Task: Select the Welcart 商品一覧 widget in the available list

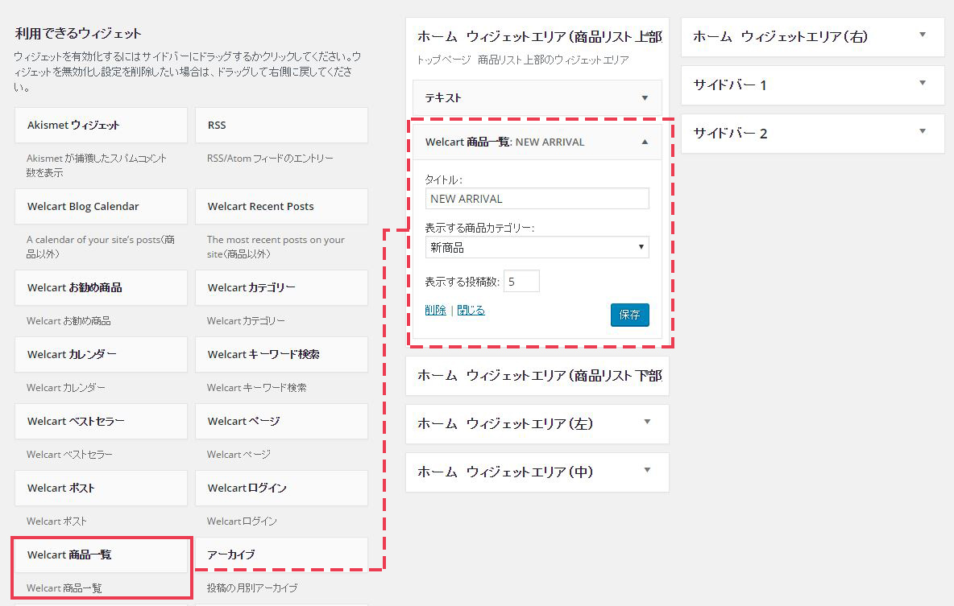Action: click(x=101, y=555)
